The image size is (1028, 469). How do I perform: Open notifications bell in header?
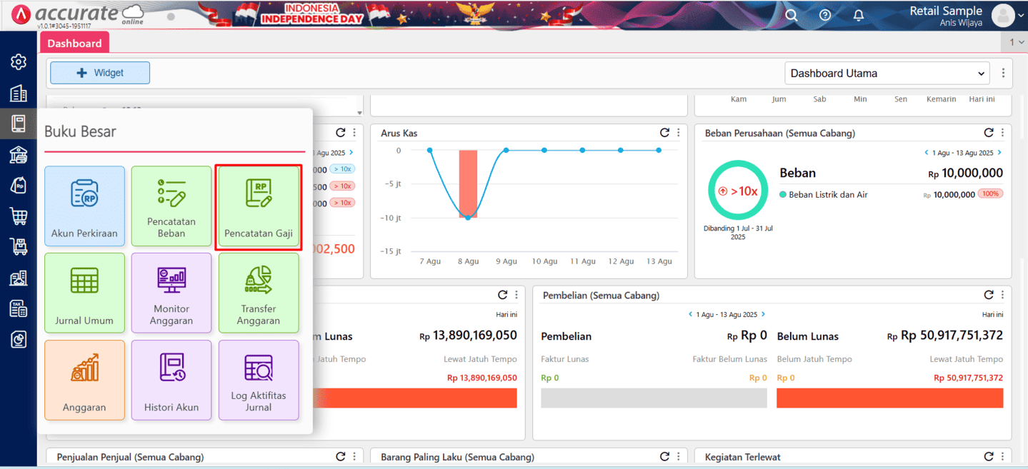click(x=859, y=15)
